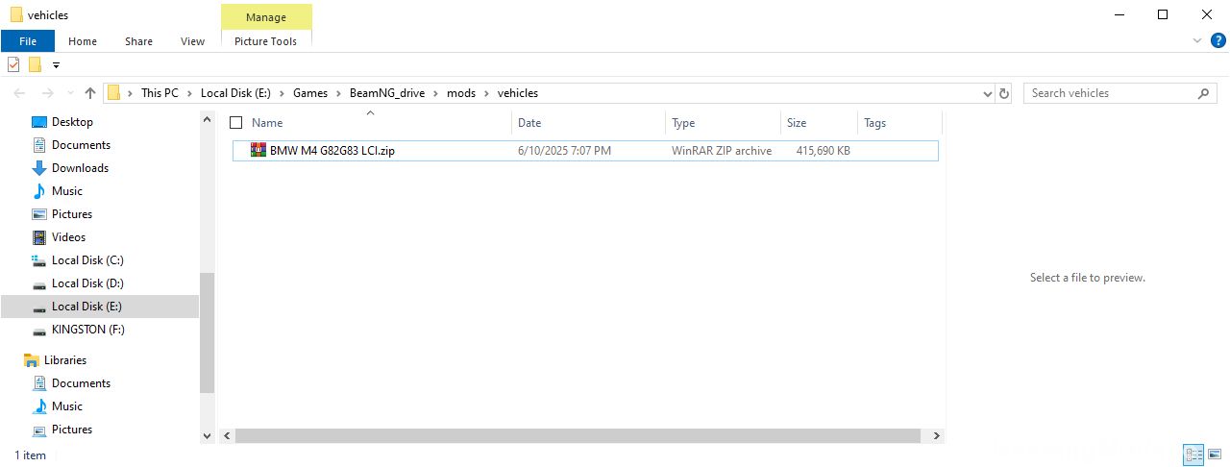Click the Forward navigation arrow
Viewport: 1230px width, 467px height.
(48, 93)
